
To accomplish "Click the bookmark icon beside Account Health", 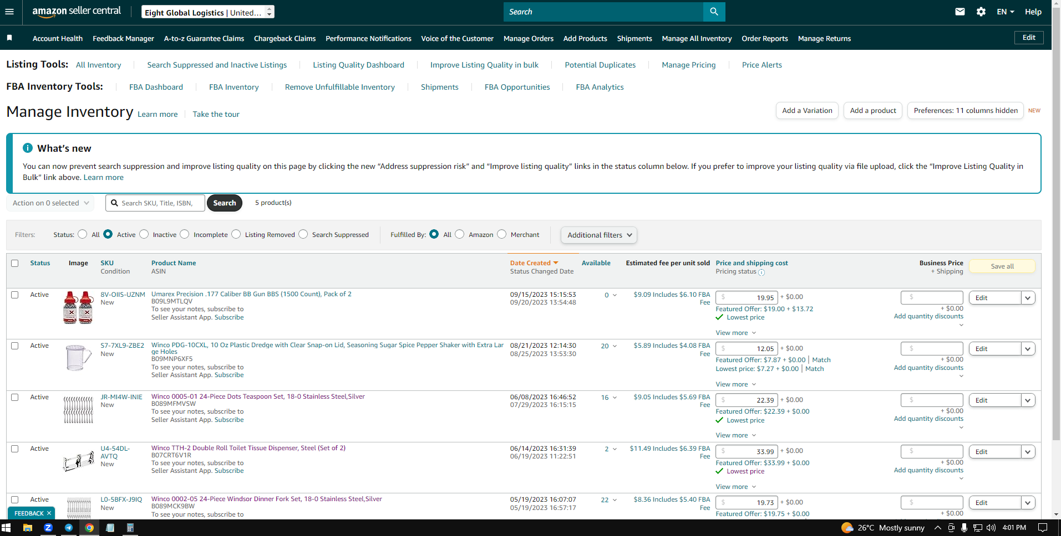I will (9, 38).
